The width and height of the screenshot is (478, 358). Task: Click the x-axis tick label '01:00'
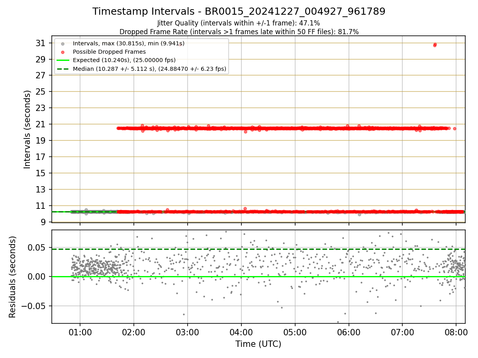pyautogui.click(x=80, y=332)
